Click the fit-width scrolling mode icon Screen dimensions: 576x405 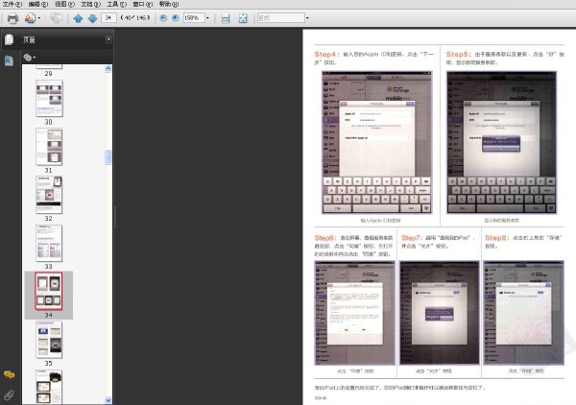(226, 18)
